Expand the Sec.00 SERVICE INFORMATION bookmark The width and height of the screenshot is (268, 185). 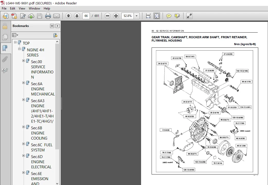tap(23, 61)
